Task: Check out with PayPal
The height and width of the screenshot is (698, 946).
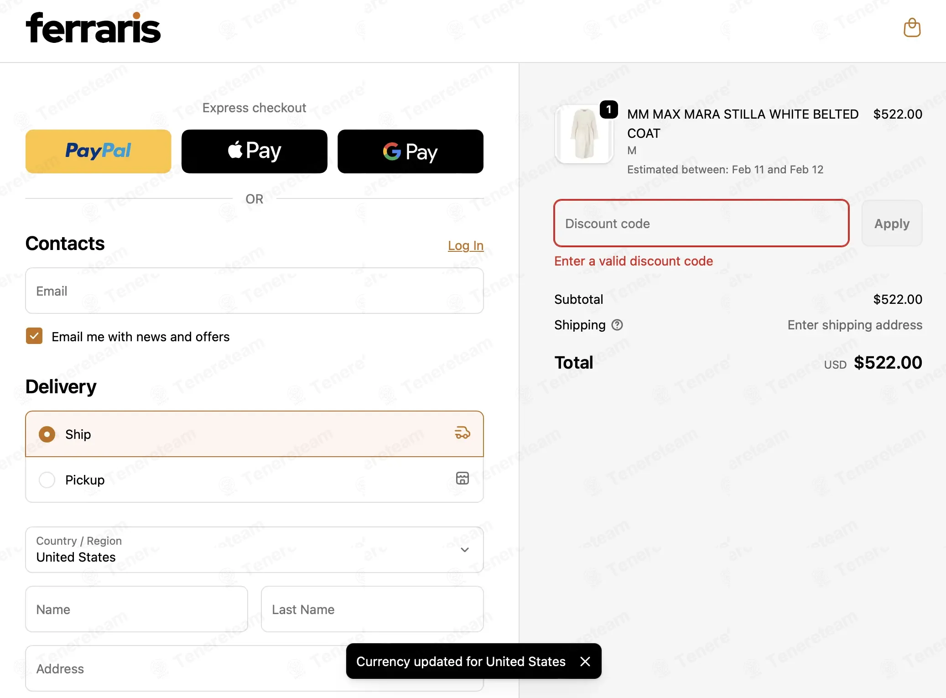Action: pyautogui.click(x=99, y=151)
